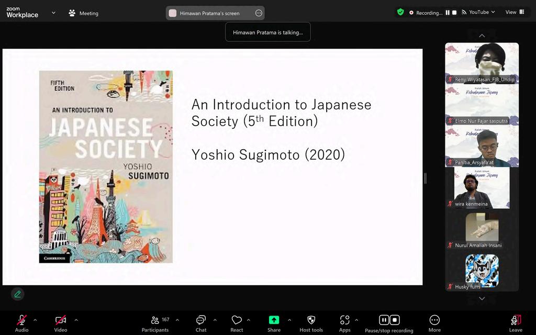This screenshot has height=335, width=536.
Task: Start camera with the Video button
Action: pos(61,323)
